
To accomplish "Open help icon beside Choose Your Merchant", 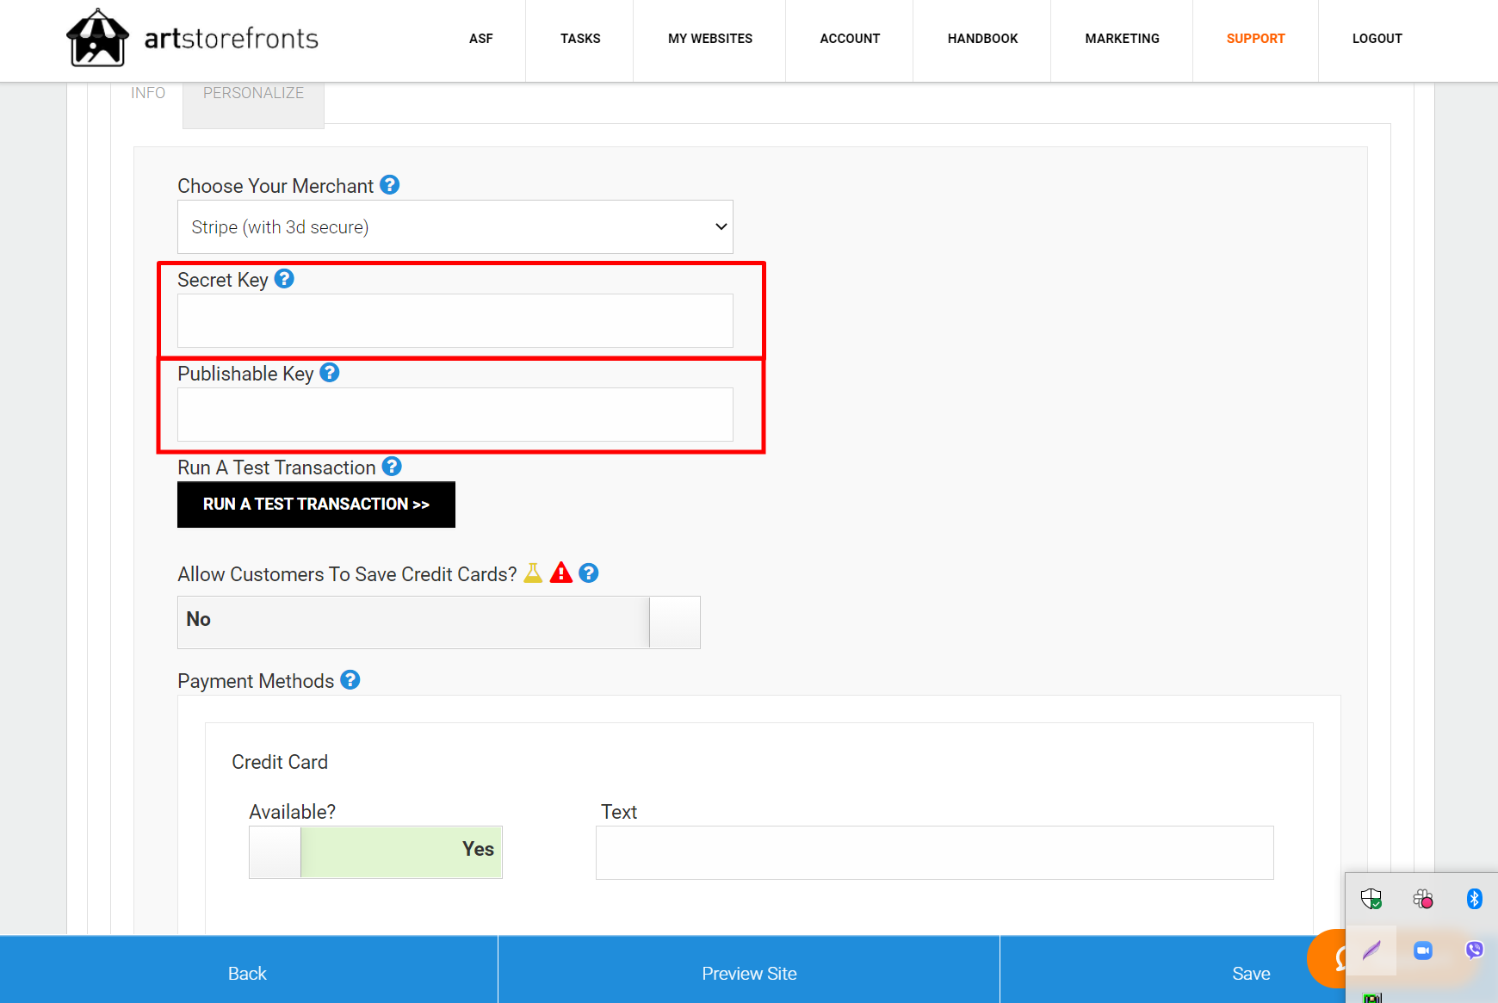I will click(x=389, y=185).
